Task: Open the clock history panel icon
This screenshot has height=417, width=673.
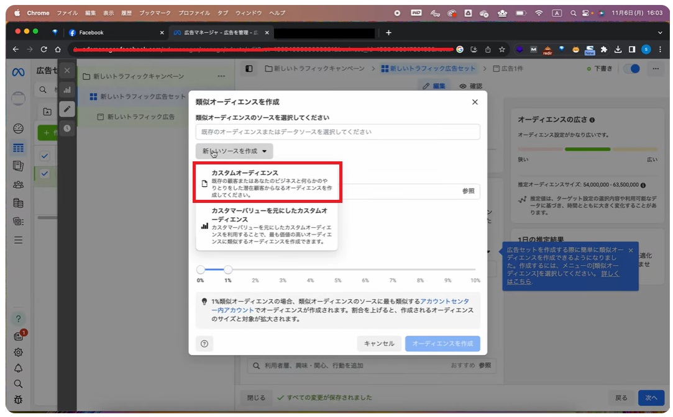Action: point(67,128)
